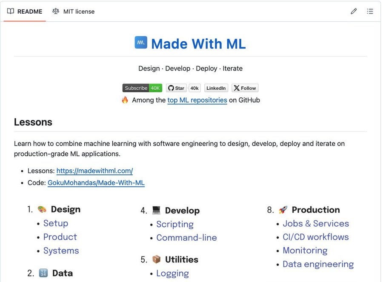Open the Systems lesson link

pyautogui.click(x=61, y=251)
